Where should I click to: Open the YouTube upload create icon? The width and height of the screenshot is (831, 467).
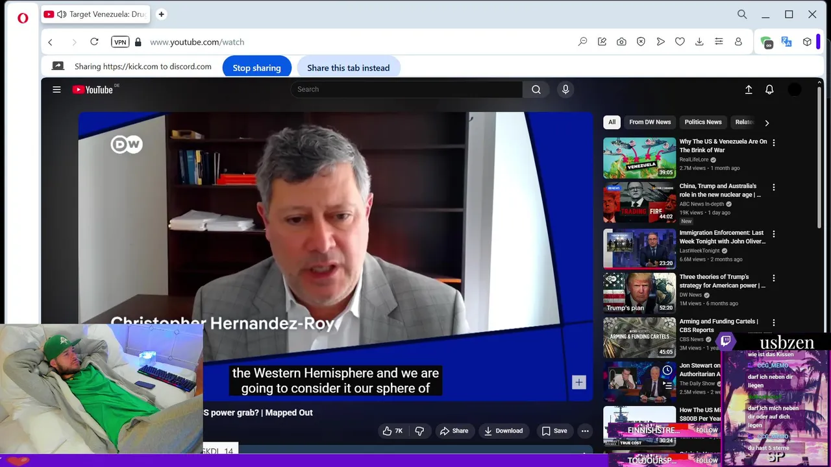[x=749, y=90]
